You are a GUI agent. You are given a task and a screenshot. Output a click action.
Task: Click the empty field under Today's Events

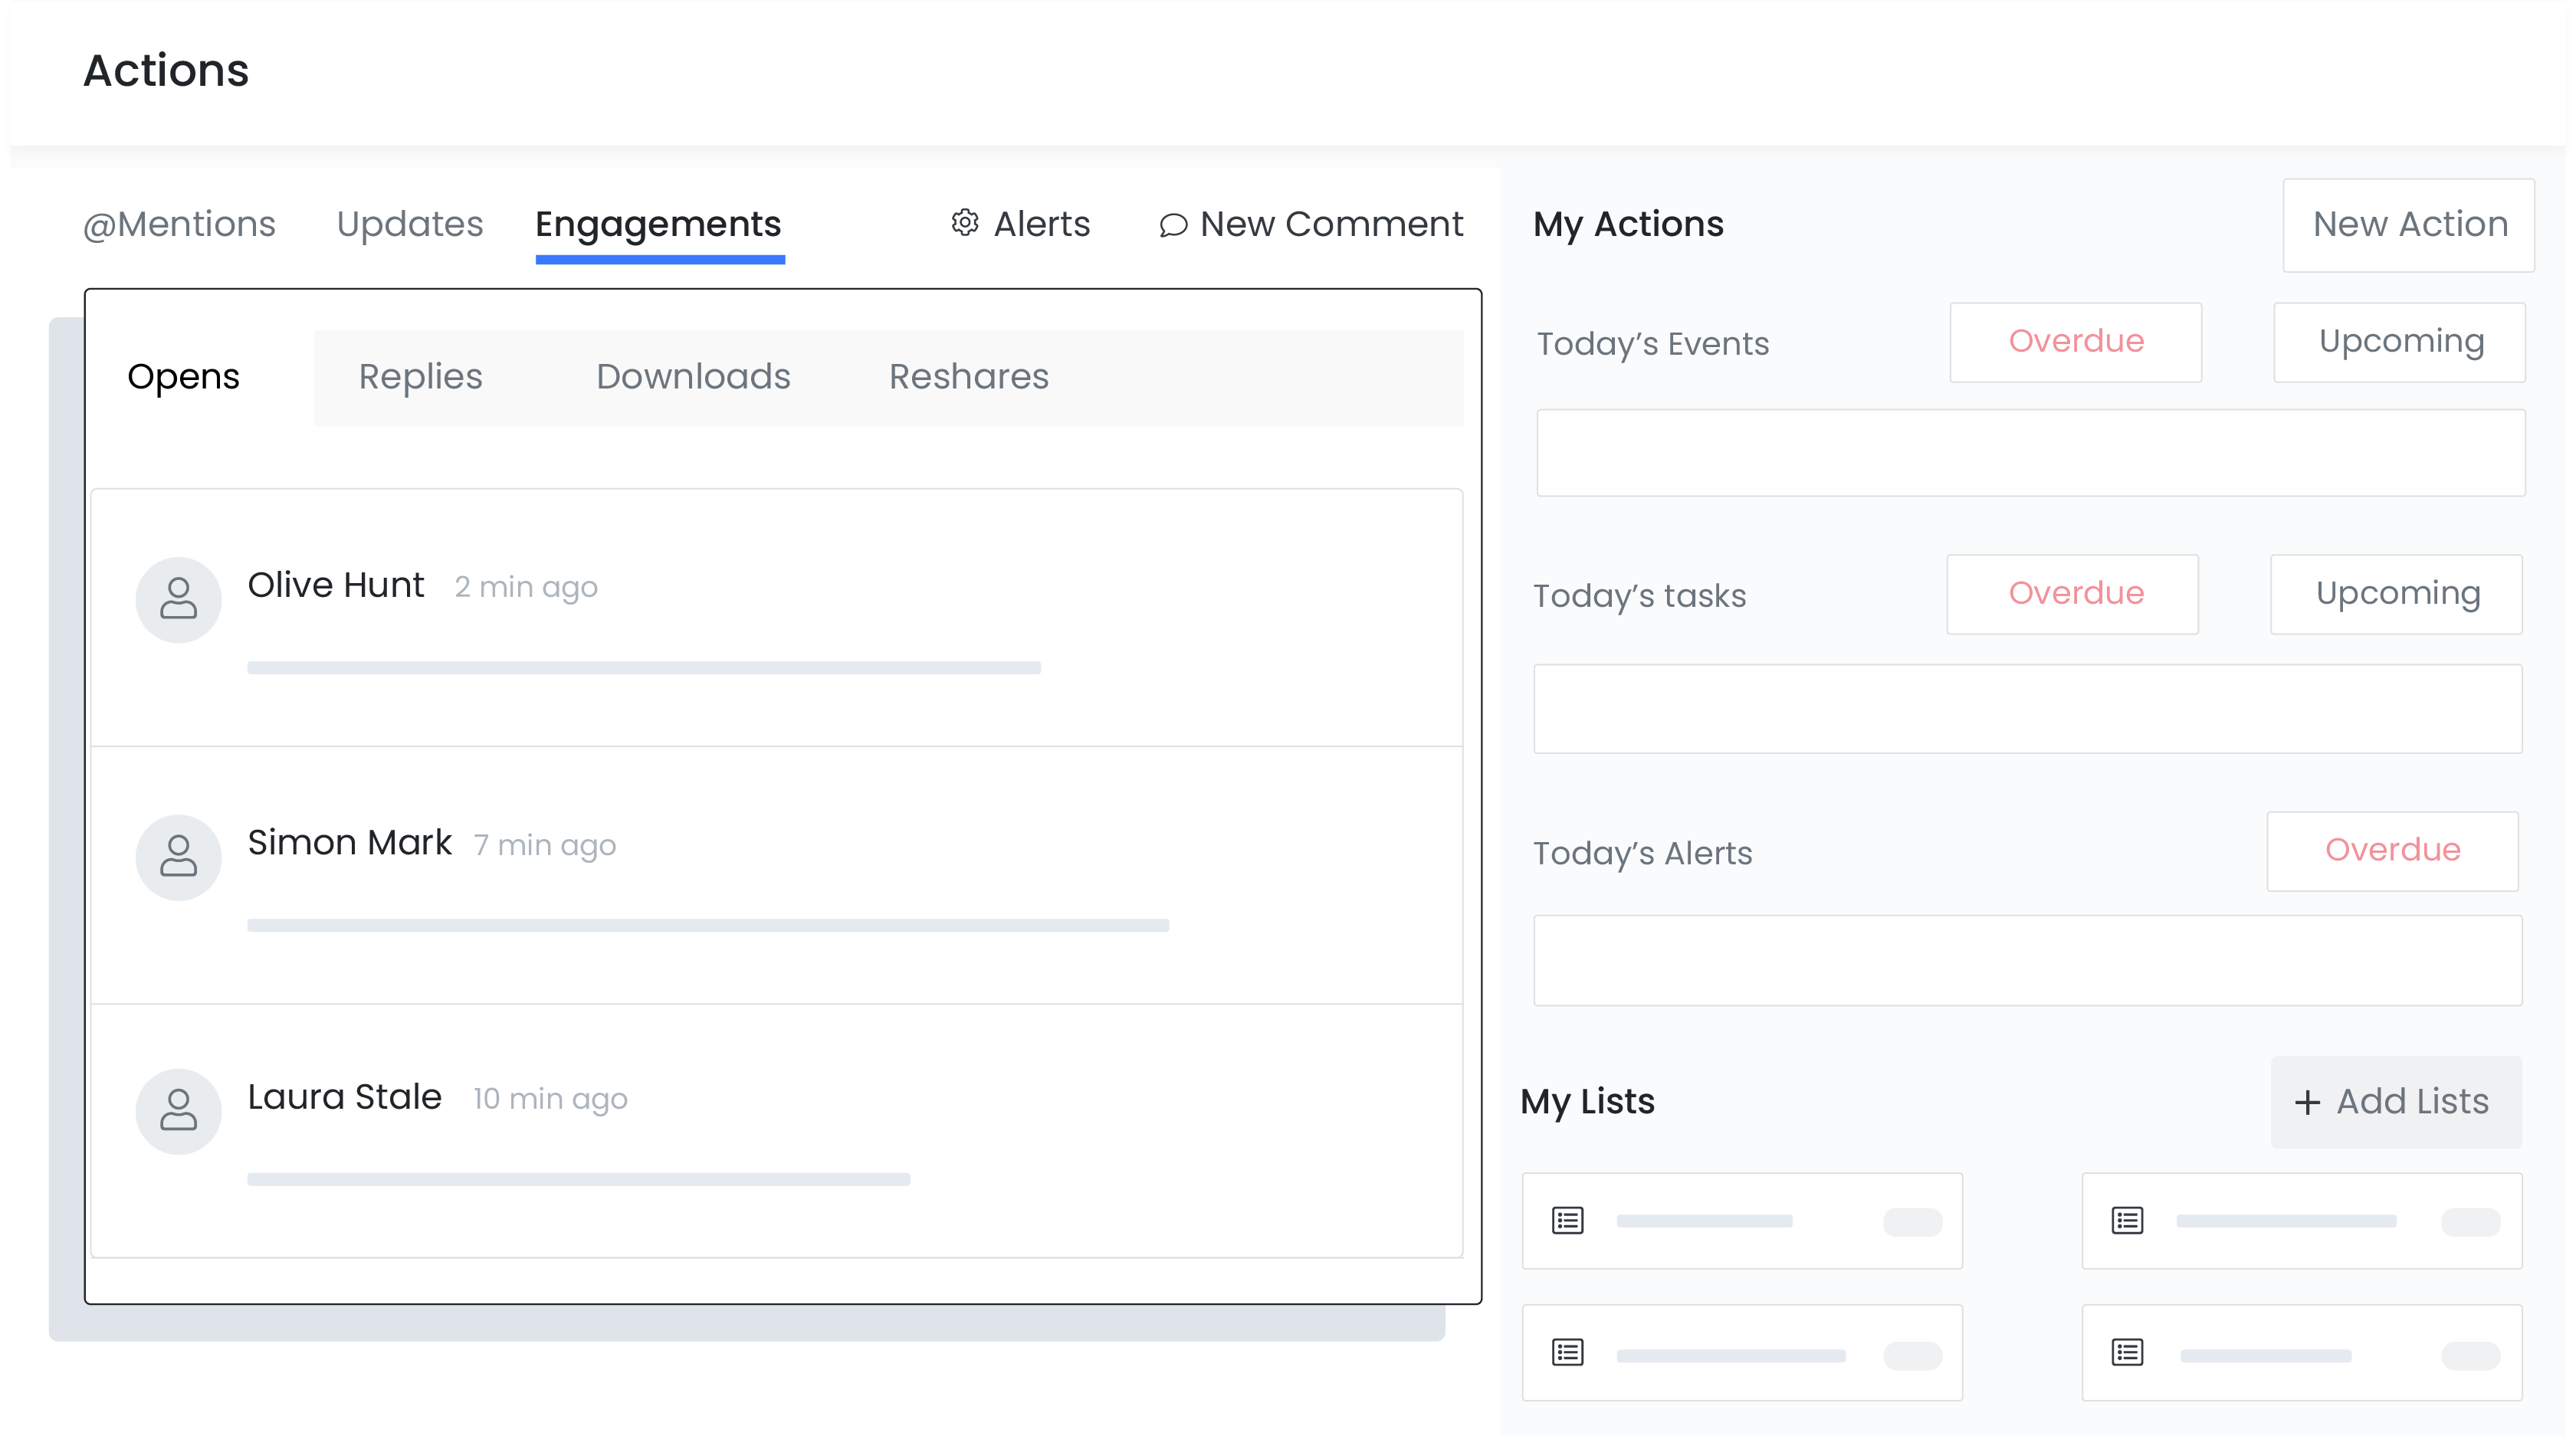pyautogui.click(x=2030, y=453)
